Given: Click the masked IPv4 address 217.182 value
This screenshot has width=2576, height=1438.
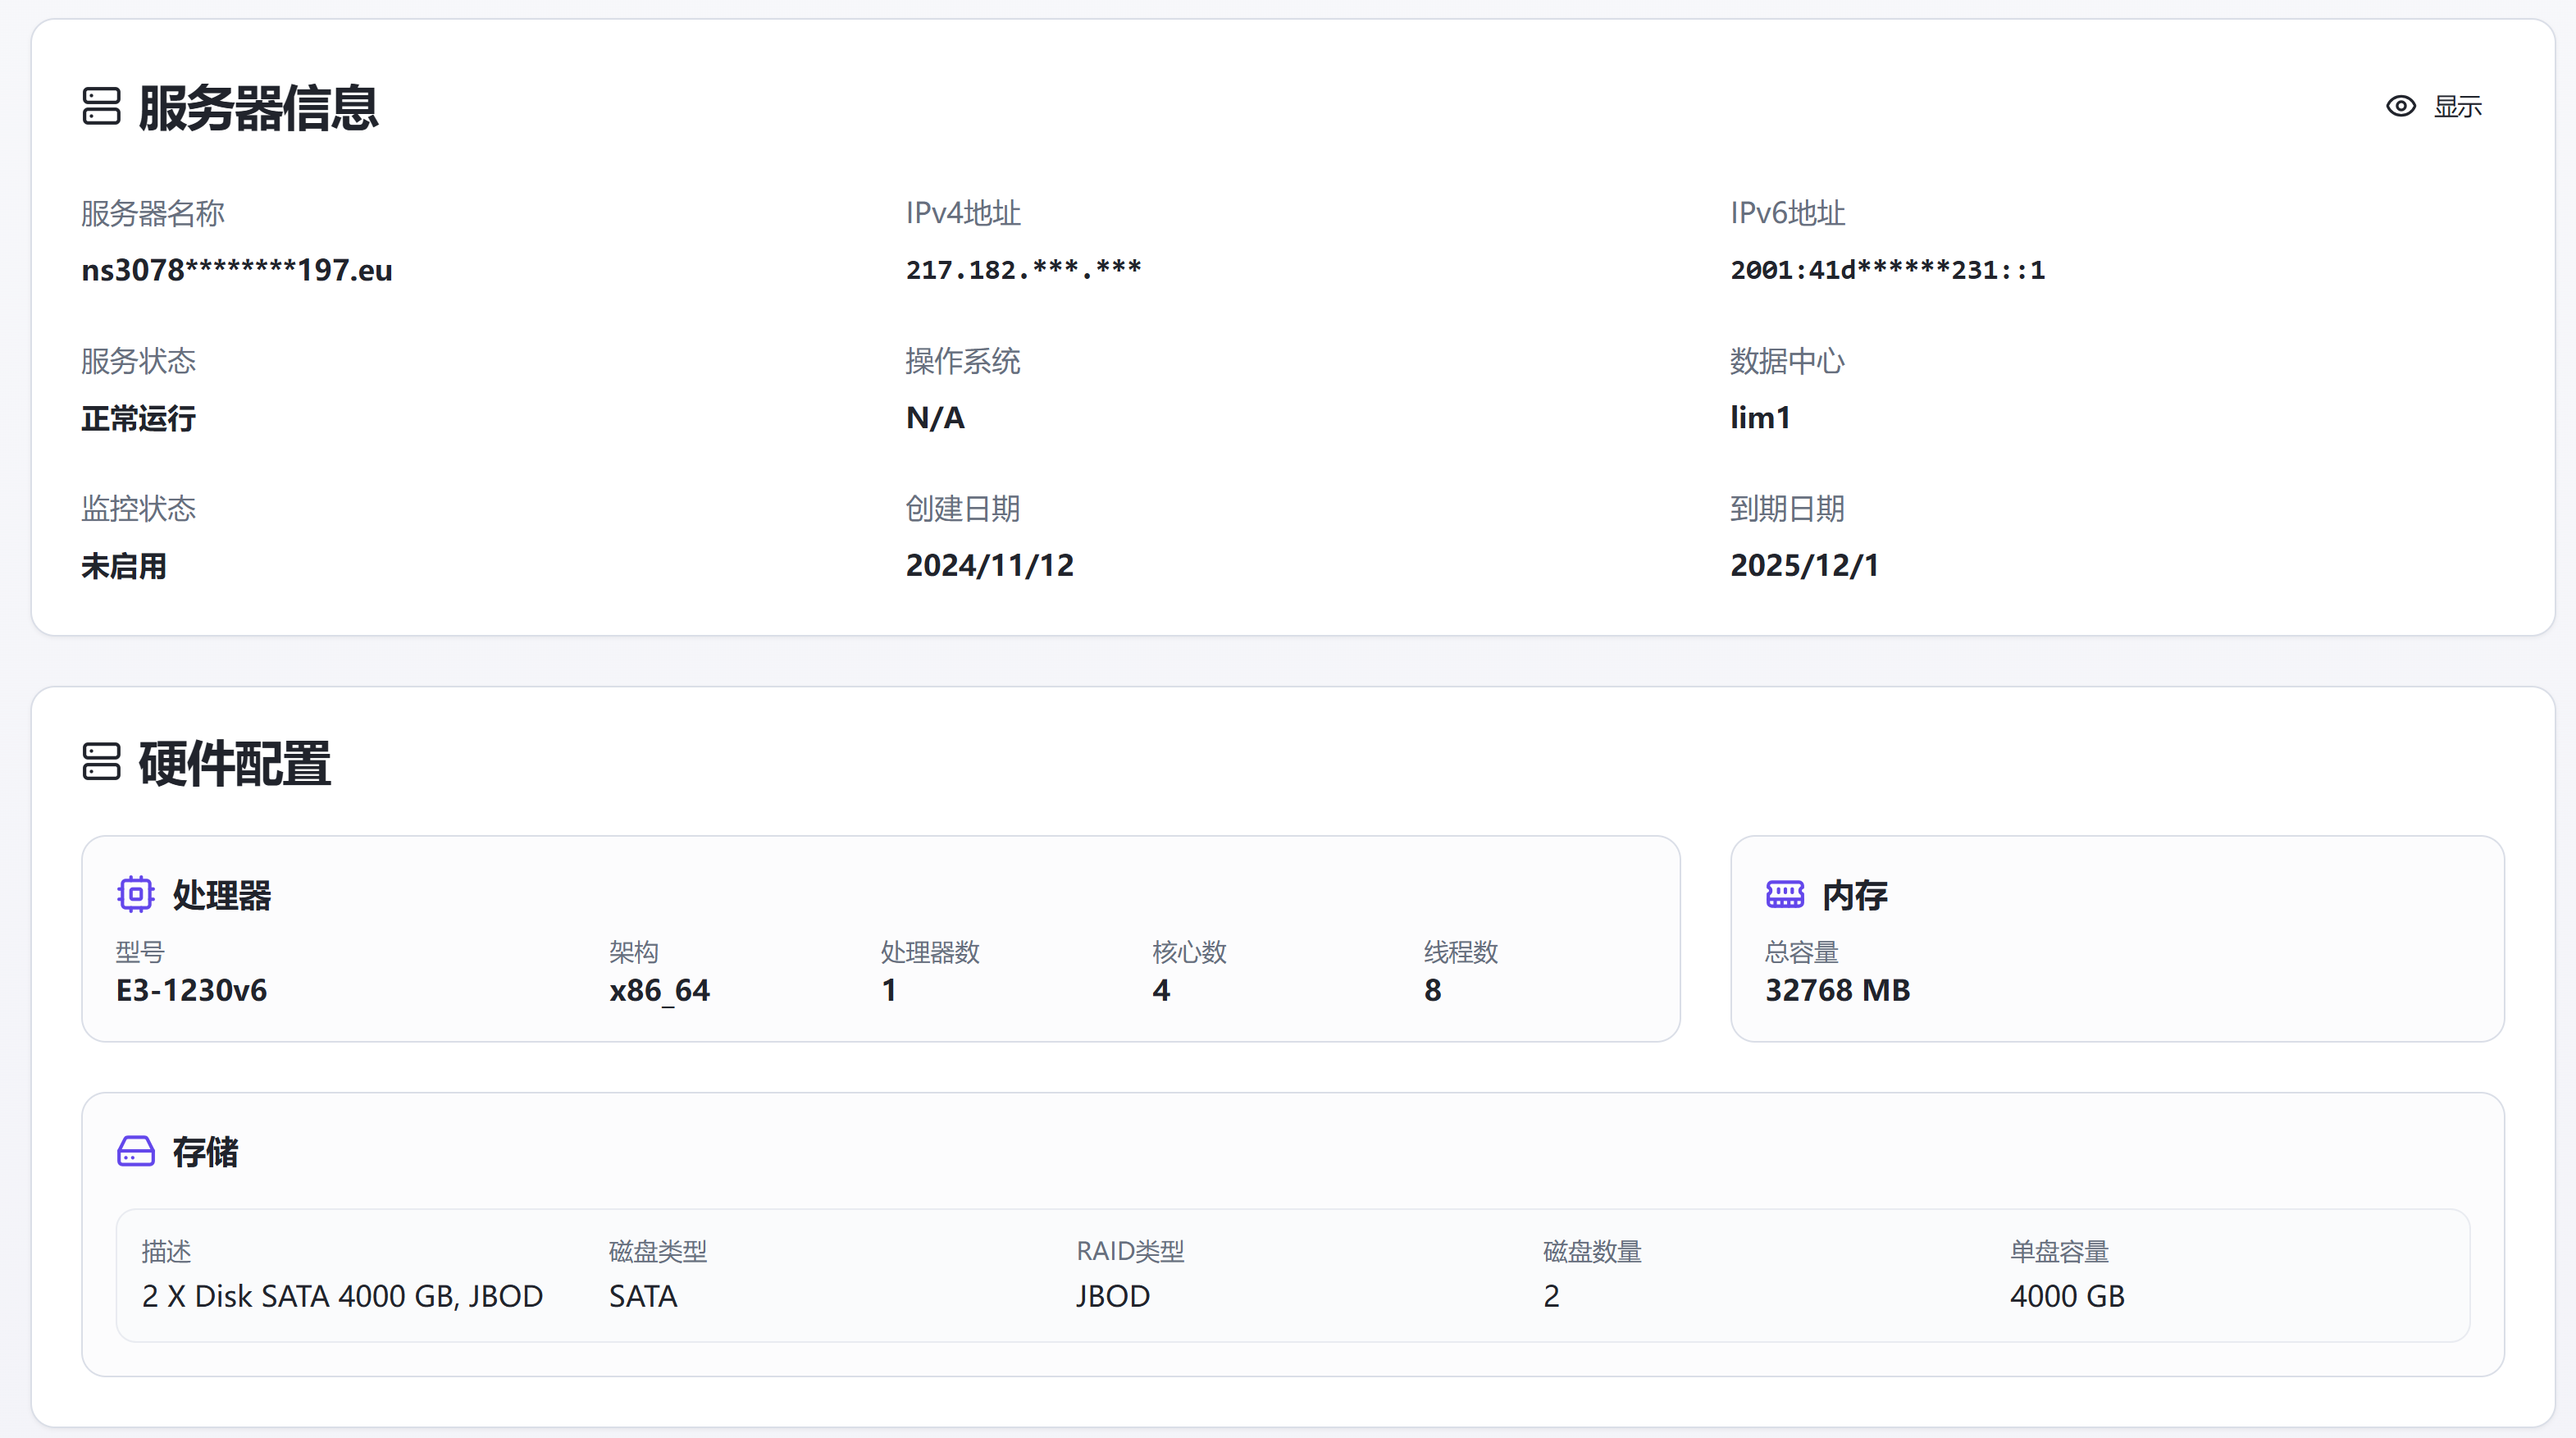Looking at the screenshot, I should 1023,270.
